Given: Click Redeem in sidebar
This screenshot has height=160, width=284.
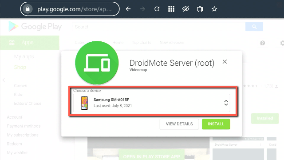Looking at the screenshot, I should coord(14,144).
